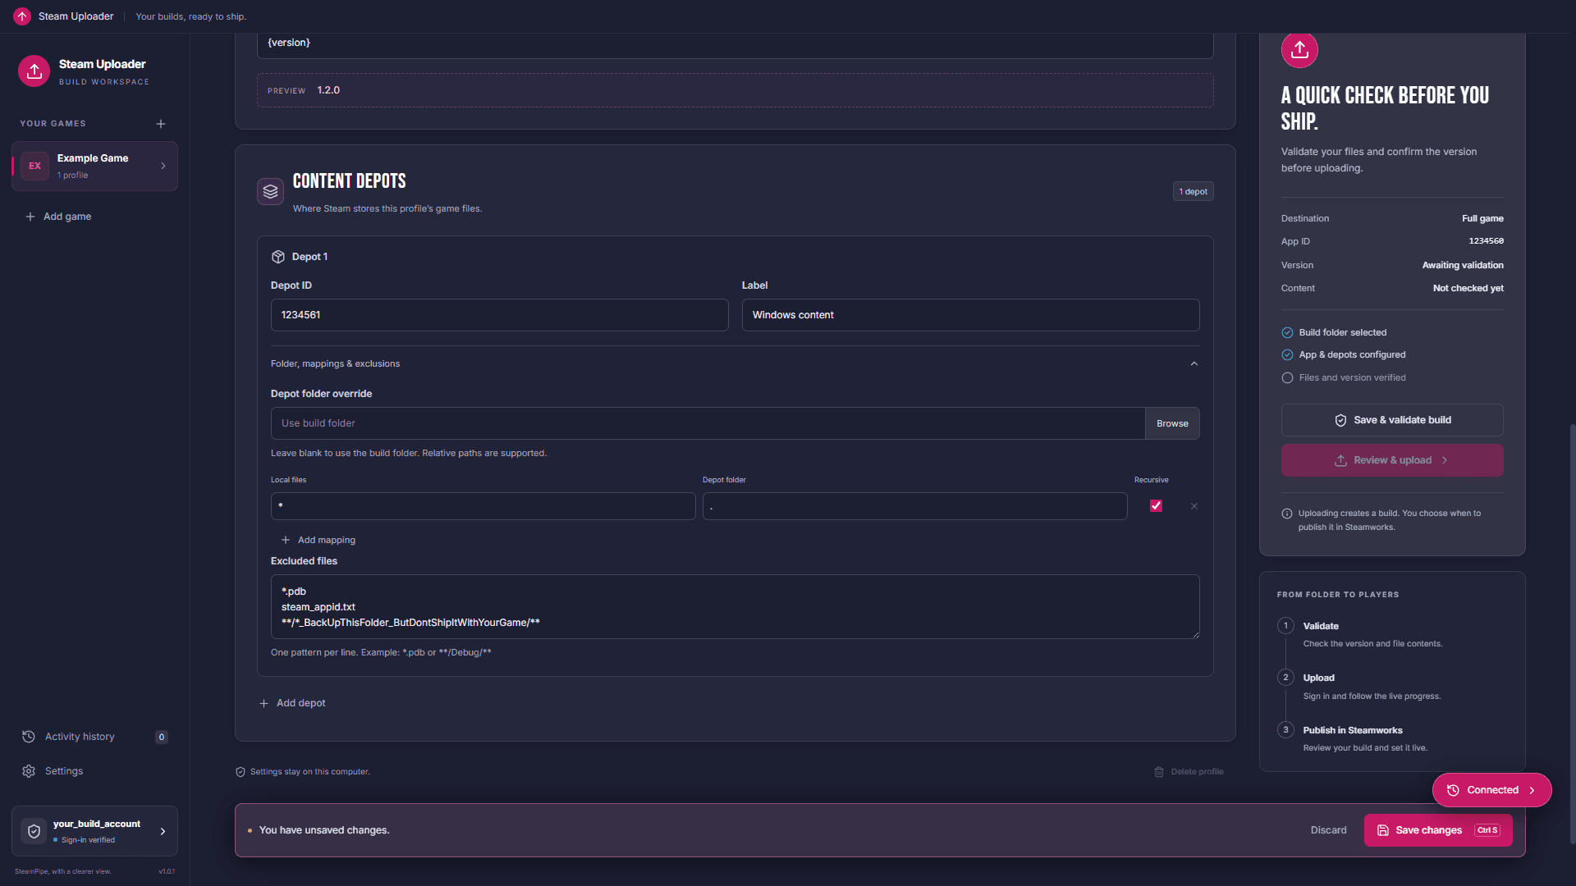Click Awaiting validation version status
Viewport: 1576px width, 886px height.
(1463, 265)
